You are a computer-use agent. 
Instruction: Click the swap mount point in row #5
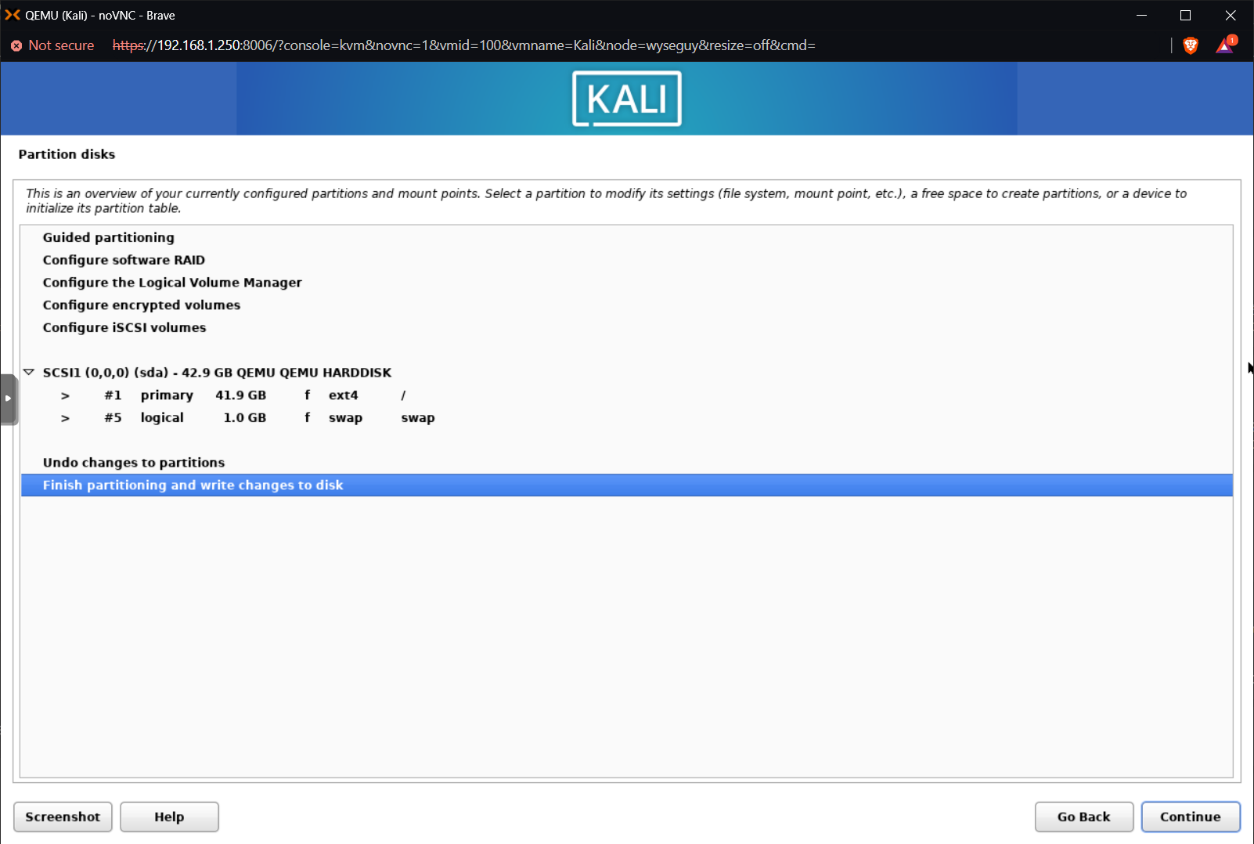418,418
